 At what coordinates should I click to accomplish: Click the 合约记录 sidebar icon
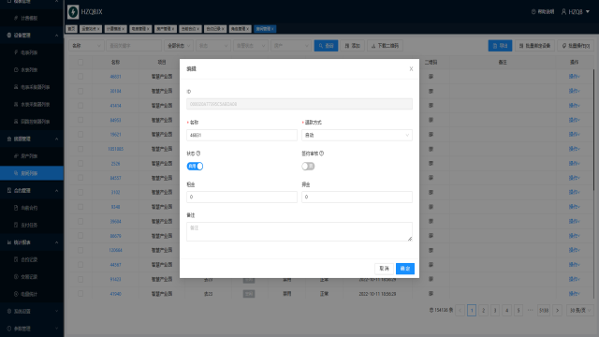tap(16, 259)
